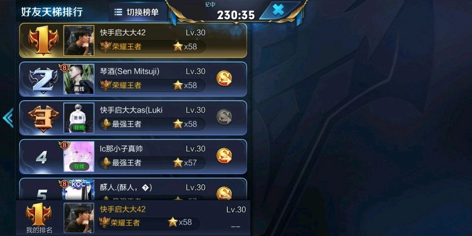
Task: Open my own avatar in 我的排名 bar
Action: (x=79, y=218)
